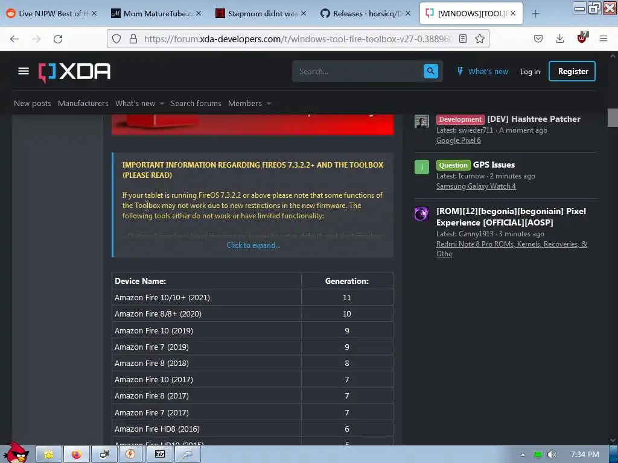The image size is (618, 463).
Task: Click the volume speaker tray icon
Action: (x=552, y=455)
